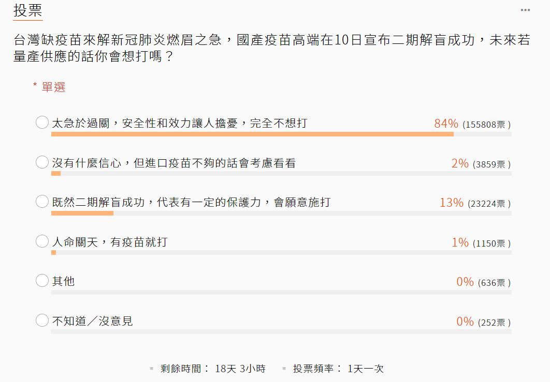Screen dimensions: 550x382
Task: Click the 23224票 vote count
Action: point(489,204)
